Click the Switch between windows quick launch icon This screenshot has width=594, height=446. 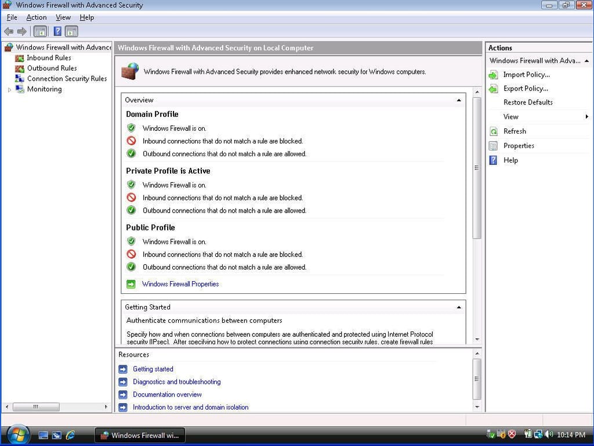click(57, 436)
